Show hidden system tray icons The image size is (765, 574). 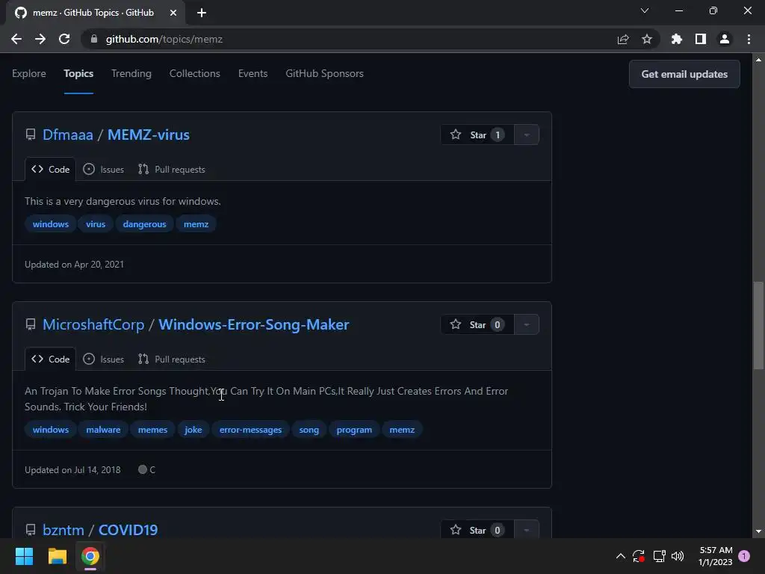(621, 556)
